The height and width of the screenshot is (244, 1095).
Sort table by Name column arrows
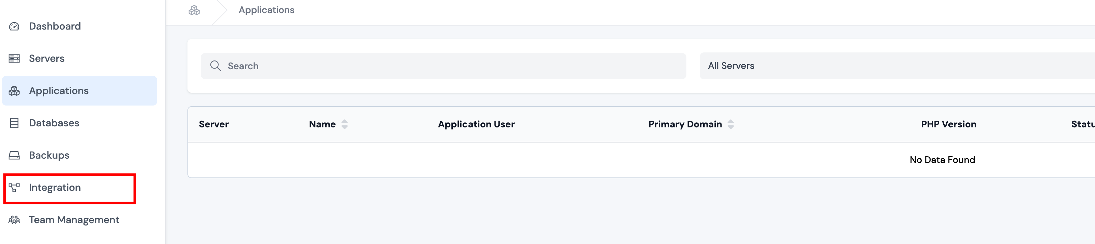pyautogui.click(x=344, y=124)
